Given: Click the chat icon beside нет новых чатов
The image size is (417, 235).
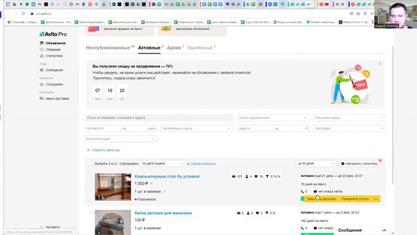Looking at the screenshot, I should pos(315,191).
